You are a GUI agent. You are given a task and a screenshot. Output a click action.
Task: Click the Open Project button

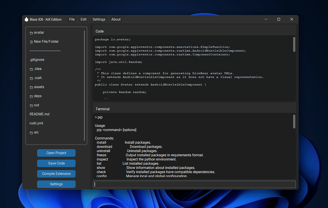coord(56,153)
